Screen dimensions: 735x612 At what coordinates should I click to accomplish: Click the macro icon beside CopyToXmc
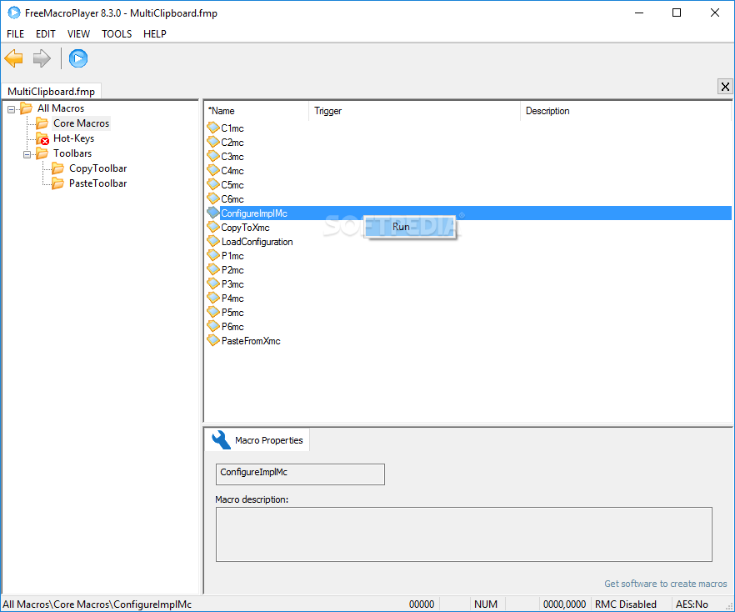[213, 227]
